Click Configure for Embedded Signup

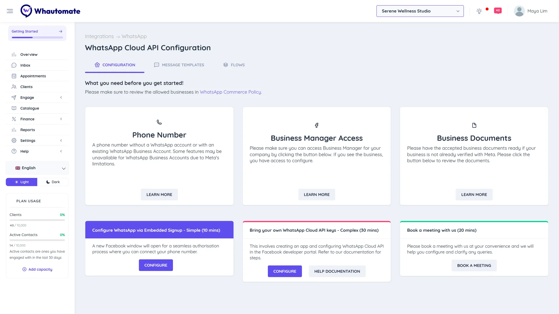pos(156,265)
